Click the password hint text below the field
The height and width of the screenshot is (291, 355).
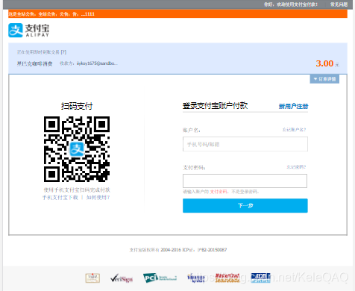[x=221, y=192]
